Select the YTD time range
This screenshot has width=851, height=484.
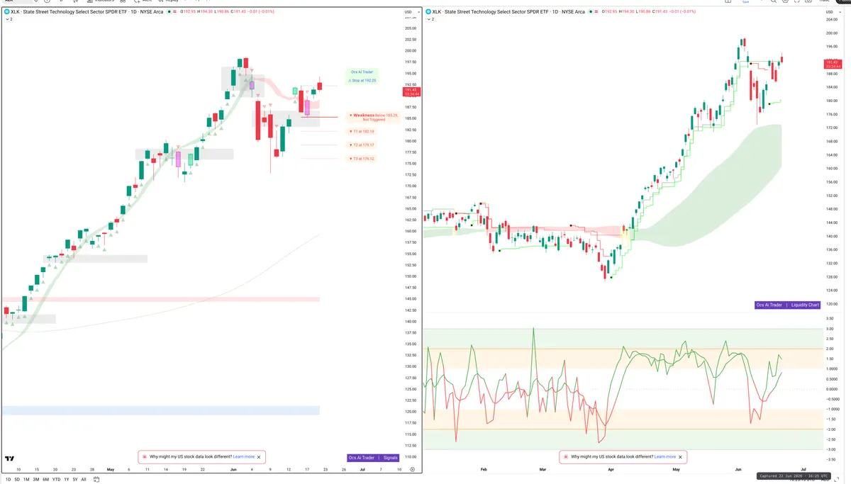[56, 480]
